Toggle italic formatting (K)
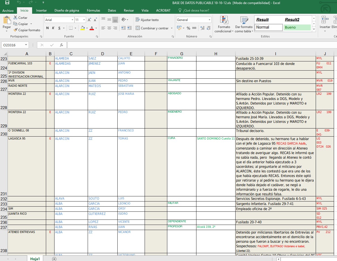337x261 pixels. 53,28
